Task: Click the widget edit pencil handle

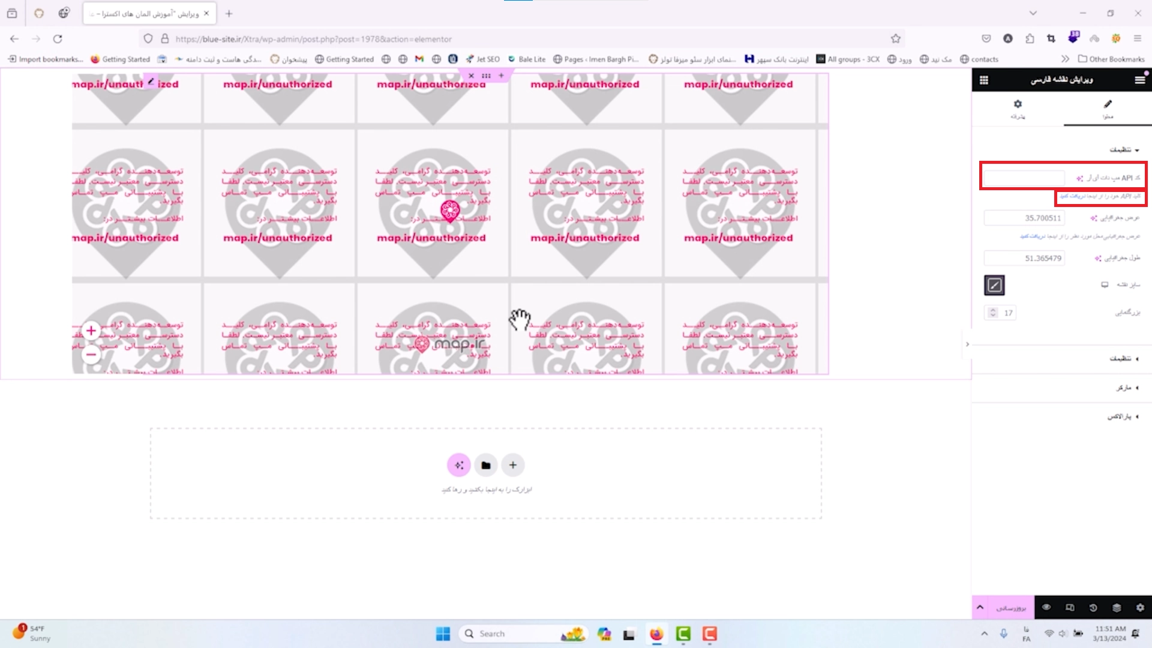Action: coord(151,82)
